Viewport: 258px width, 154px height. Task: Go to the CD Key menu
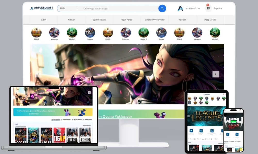pos(71,20)
